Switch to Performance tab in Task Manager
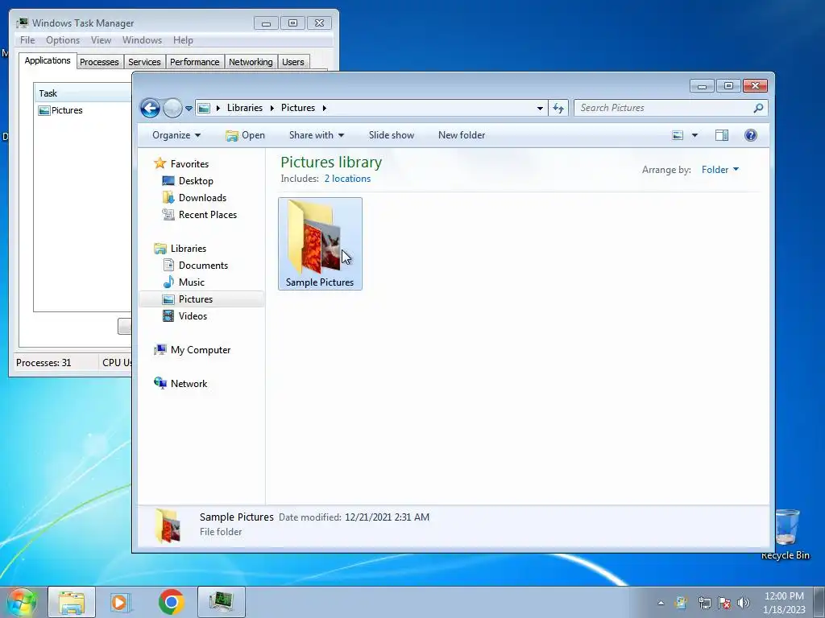This screenshot has width=825, height=618. [x=195, y=62]
